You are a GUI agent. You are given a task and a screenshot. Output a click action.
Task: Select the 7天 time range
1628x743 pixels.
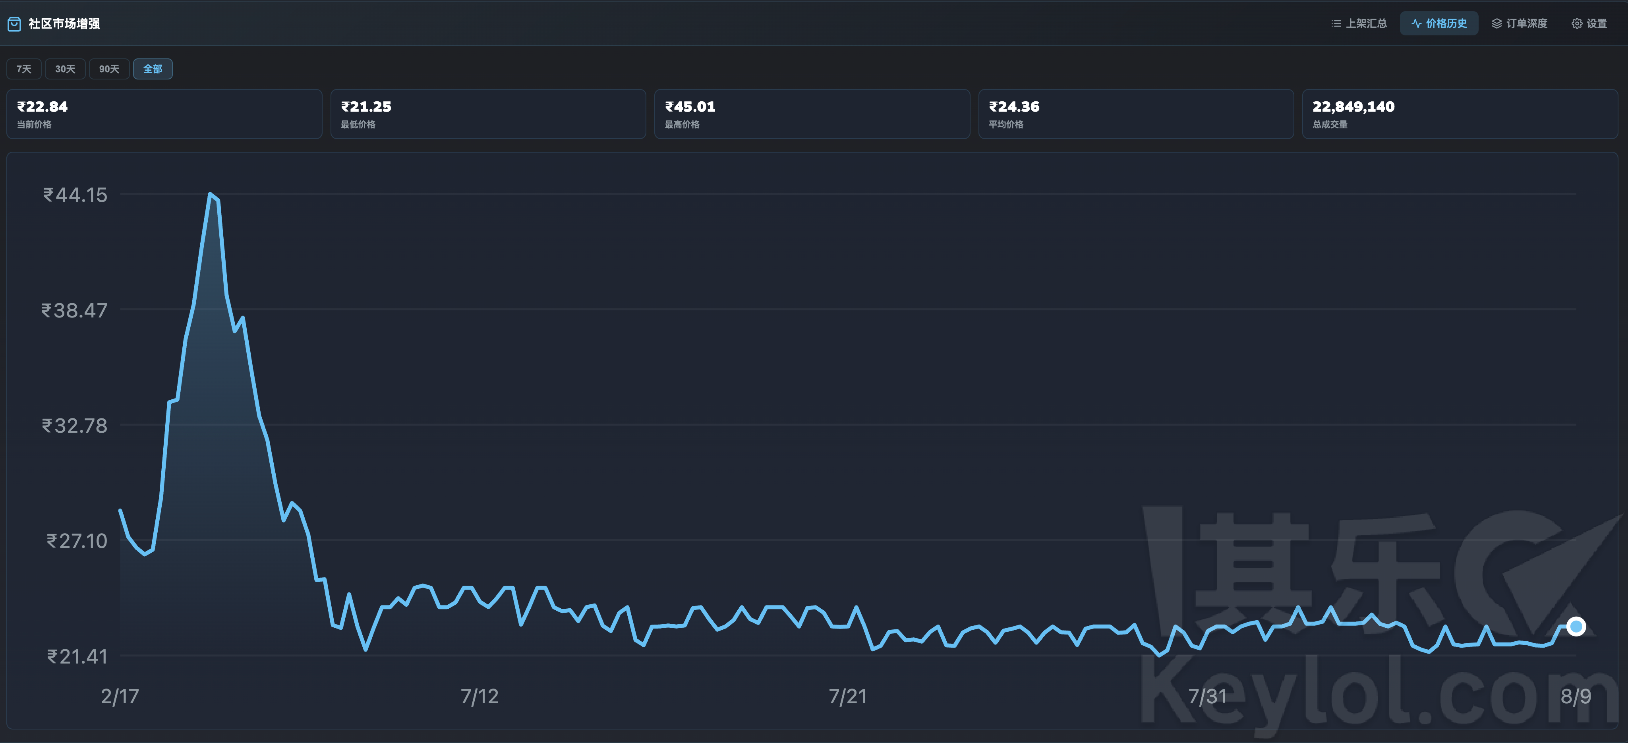click(24, 69)
